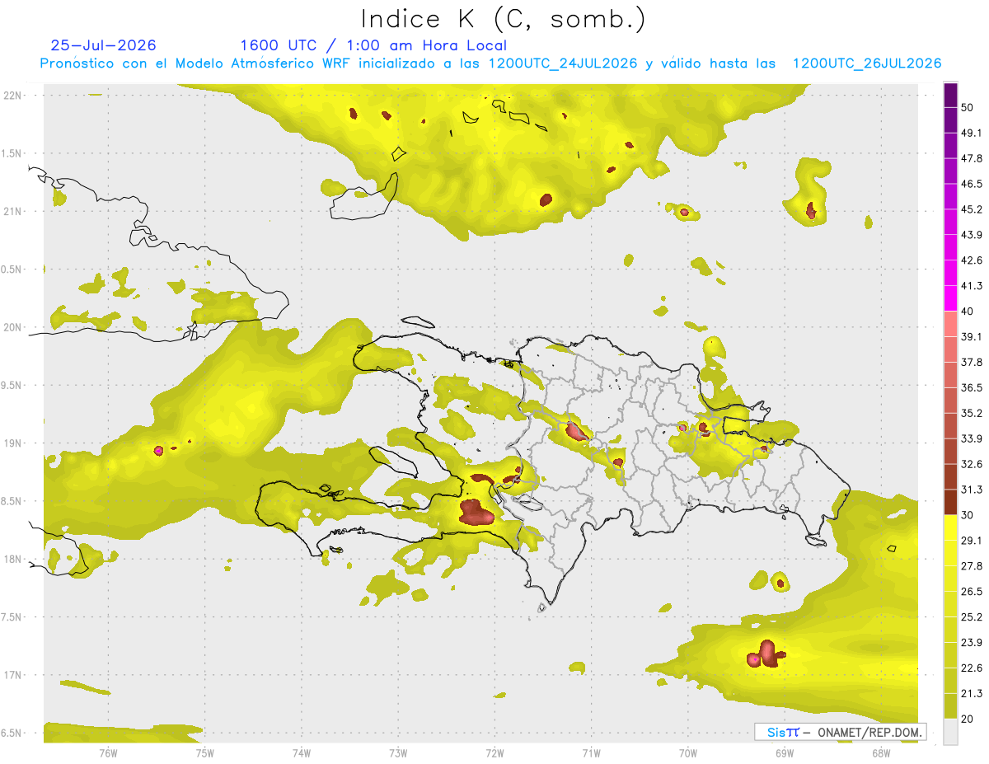Click the colorbar label "39.1"

point(972,337)
